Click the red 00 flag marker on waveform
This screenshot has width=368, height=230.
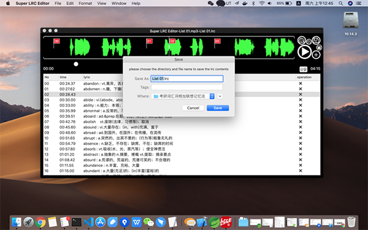coord(56,41)
